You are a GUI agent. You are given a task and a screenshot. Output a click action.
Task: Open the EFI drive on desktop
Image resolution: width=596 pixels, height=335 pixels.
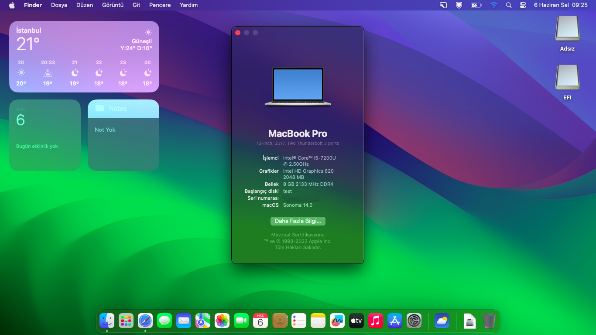[567, 78]
